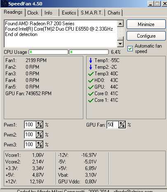Open the S.M.A.R.T. tab
Viewport: 167px width, 192px height.
pyautogui.click(x=92, y=13)
